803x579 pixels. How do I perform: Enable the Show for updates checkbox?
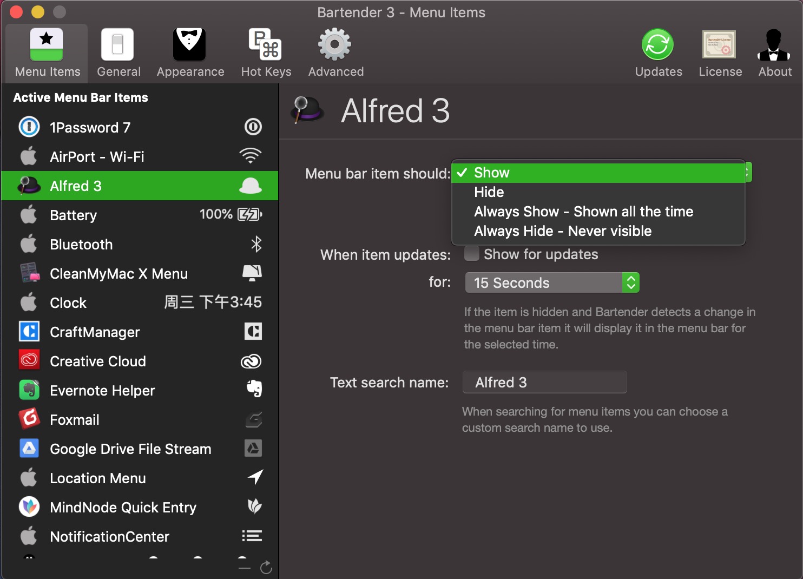pyautogui.click(x=472, y=254)
